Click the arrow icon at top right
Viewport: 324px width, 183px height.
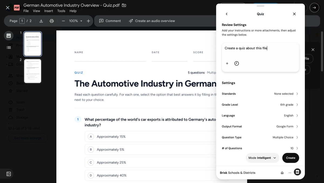[x=314, y=8]
